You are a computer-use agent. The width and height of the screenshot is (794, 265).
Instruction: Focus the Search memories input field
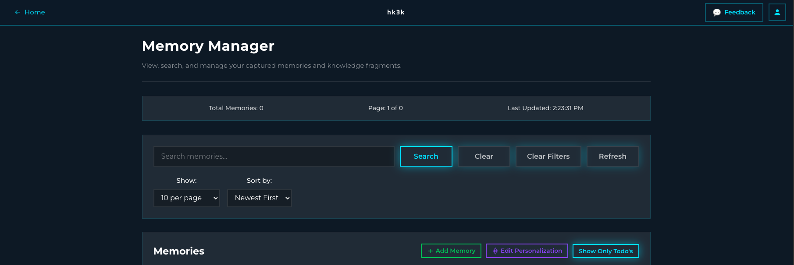point(274,156)
